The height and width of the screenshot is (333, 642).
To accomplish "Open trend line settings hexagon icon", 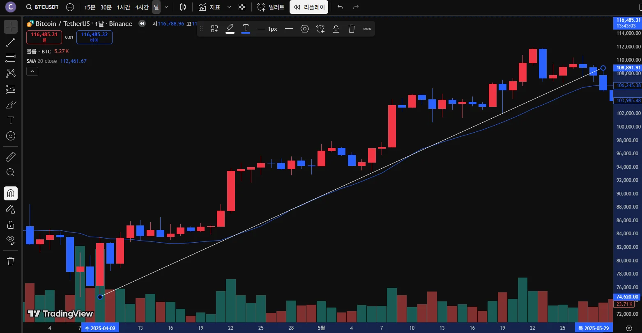I will pyautogui.click(x=305, y=29).
